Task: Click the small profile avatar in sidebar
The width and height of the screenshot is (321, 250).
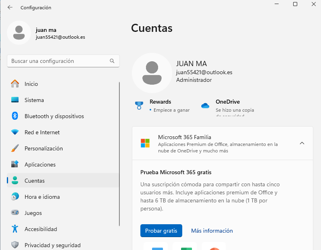Action: coord(19,33)
